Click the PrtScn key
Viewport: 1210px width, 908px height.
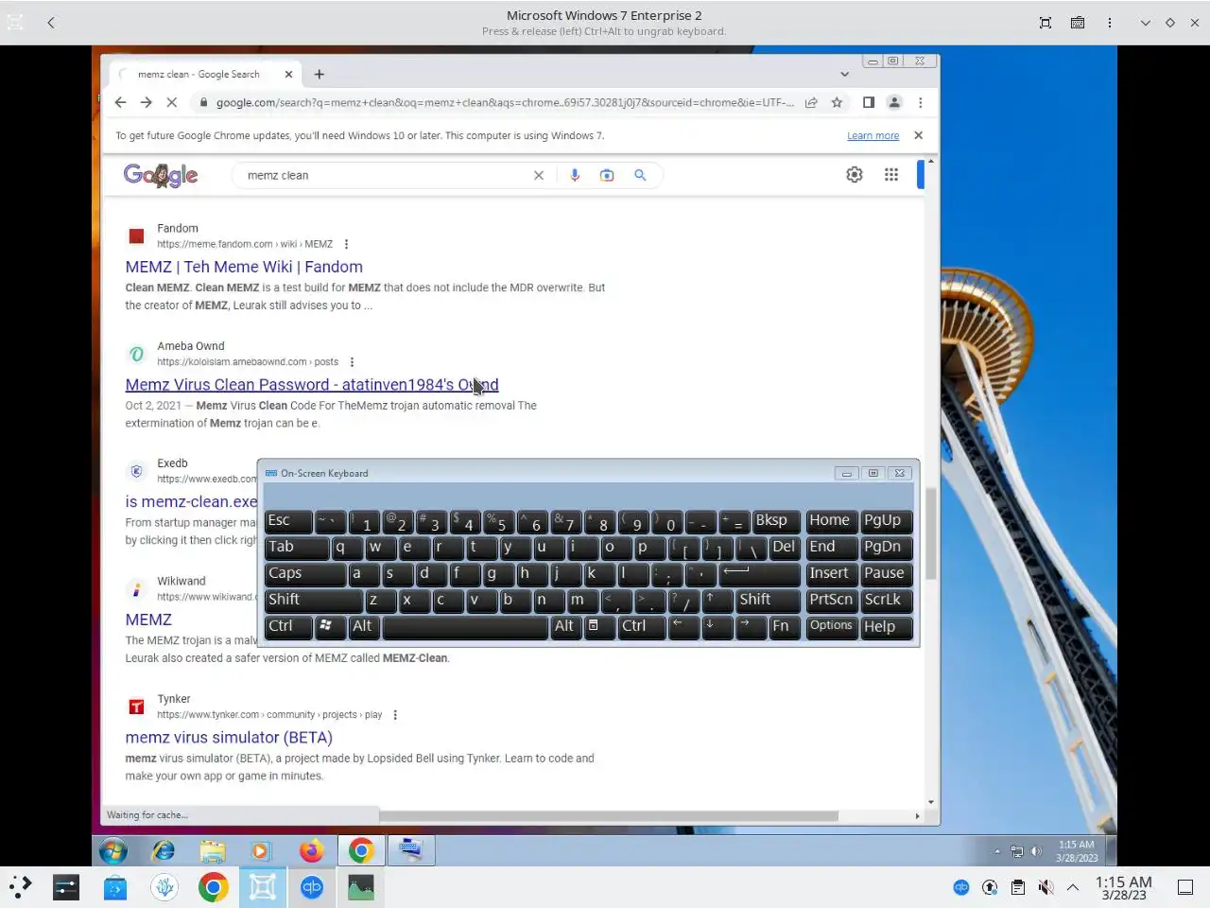tap(832, 601)
